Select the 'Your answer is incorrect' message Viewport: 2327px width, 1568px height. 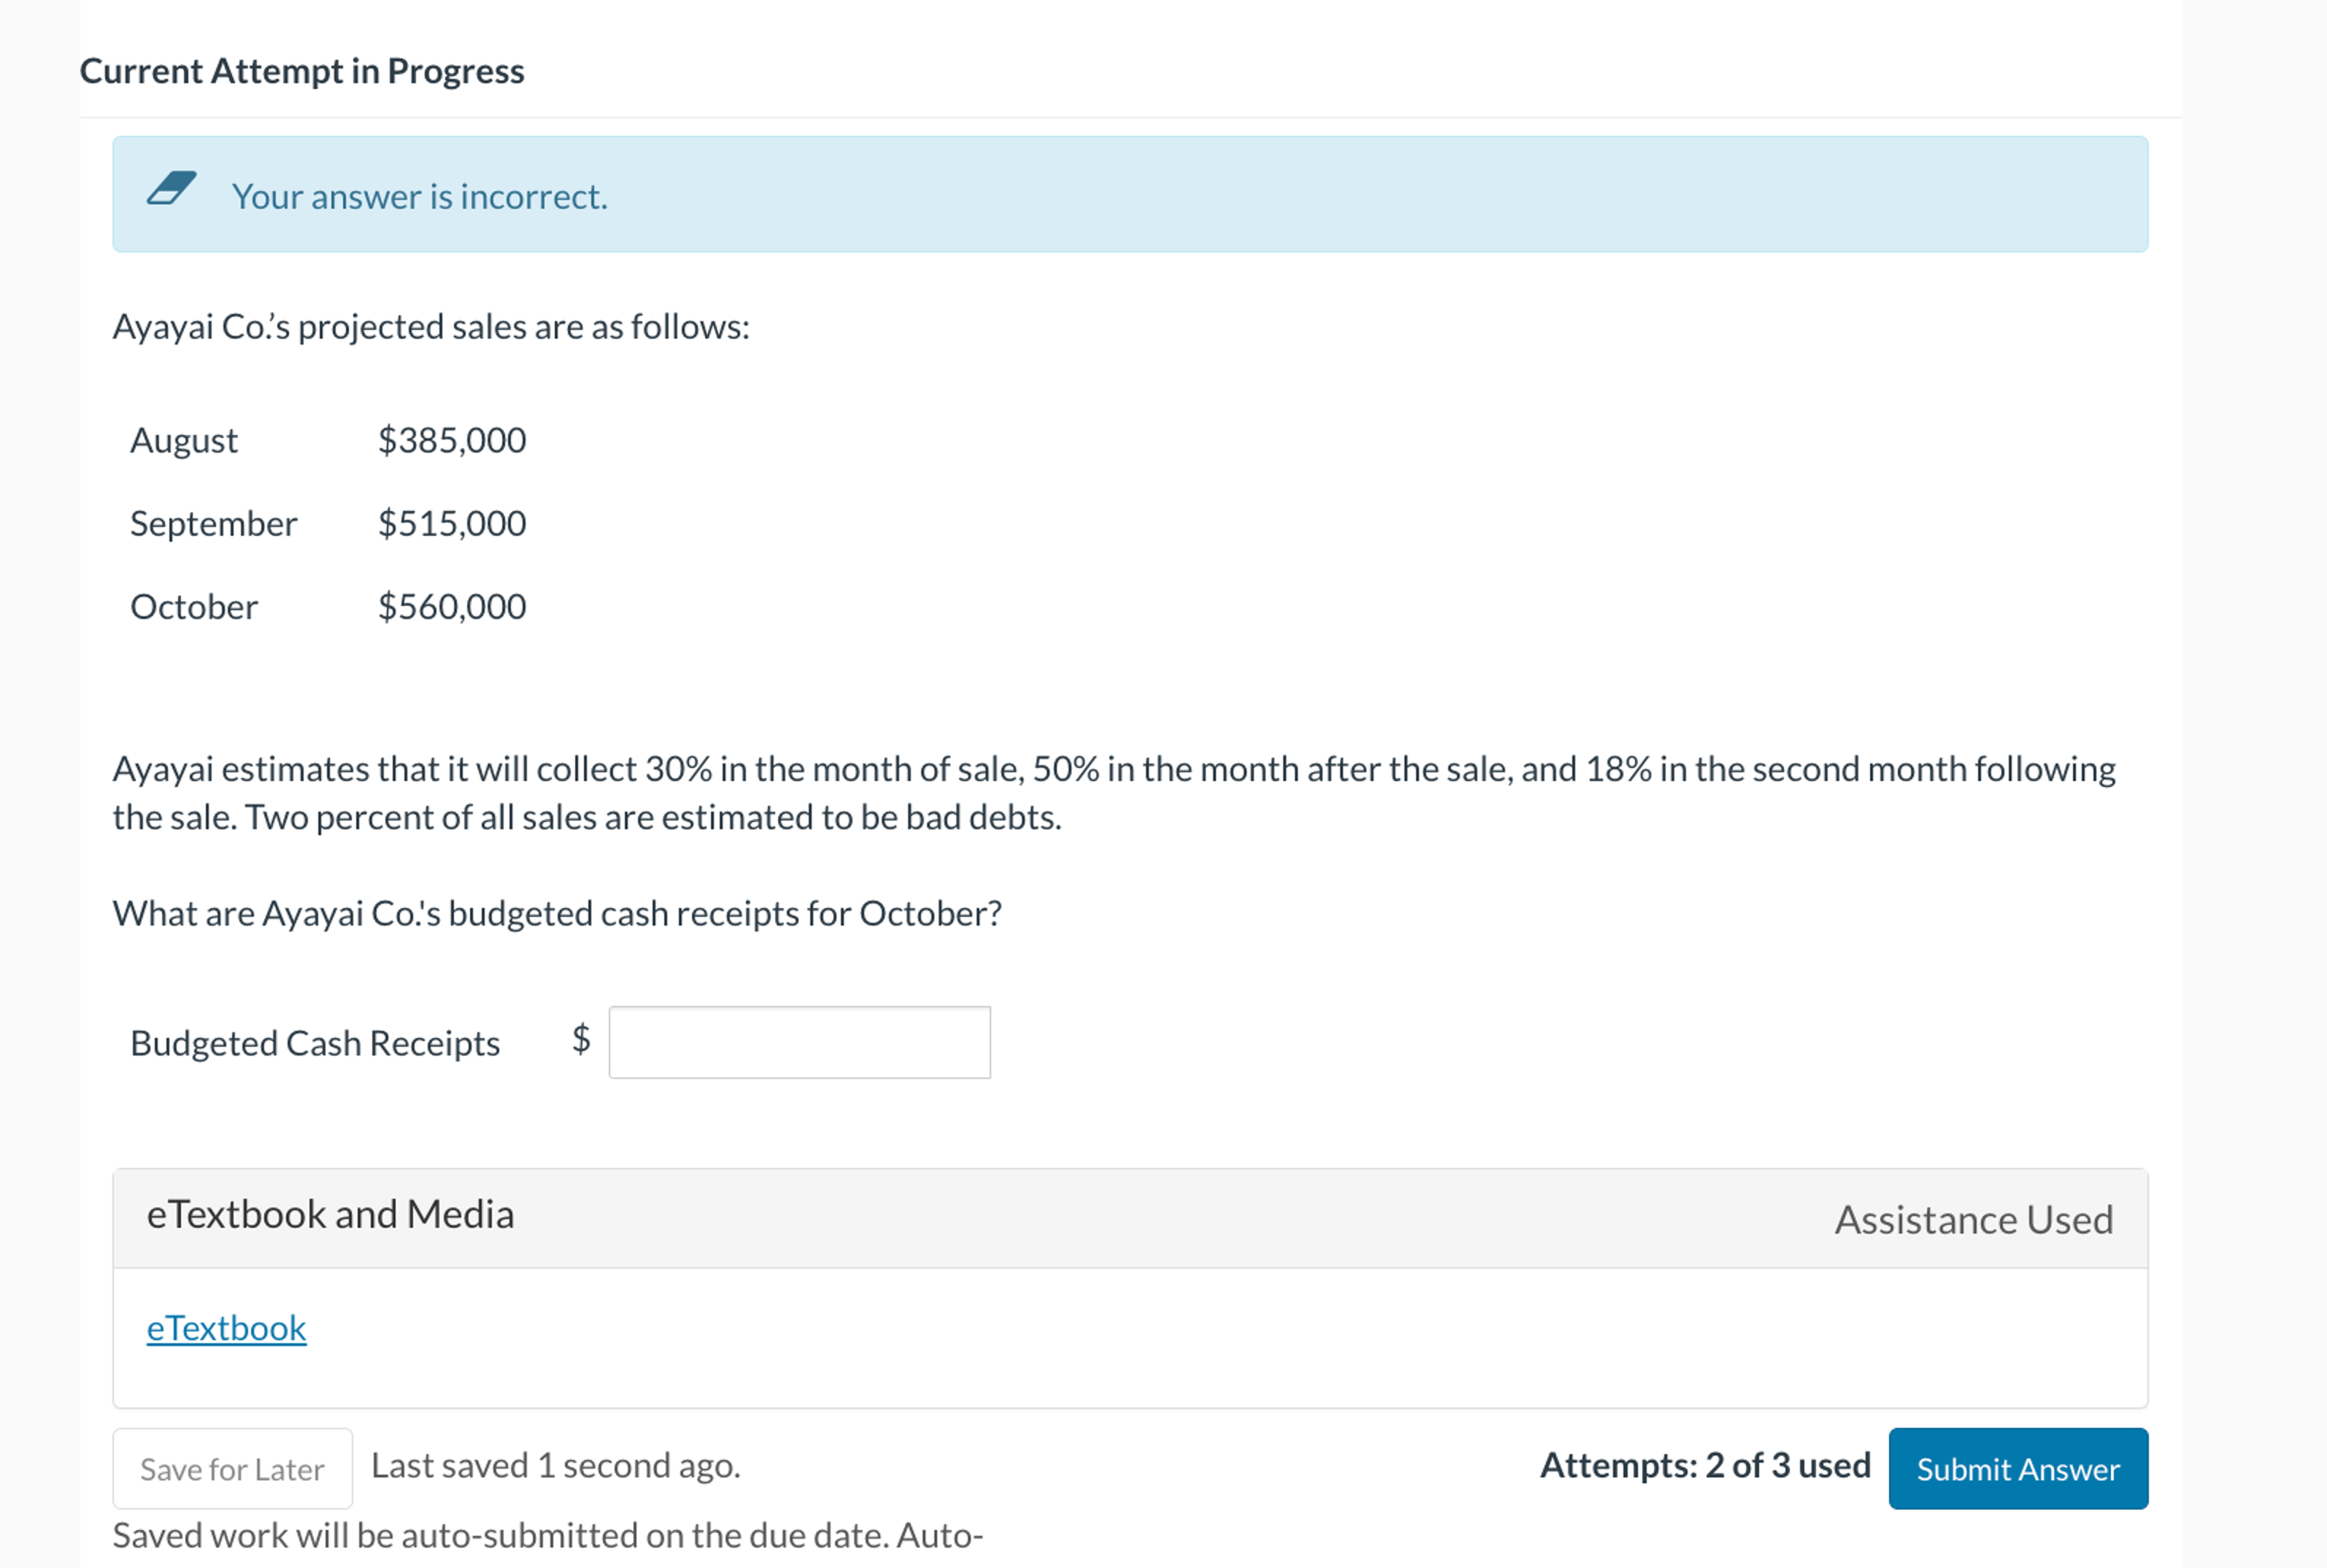[418, 196]
